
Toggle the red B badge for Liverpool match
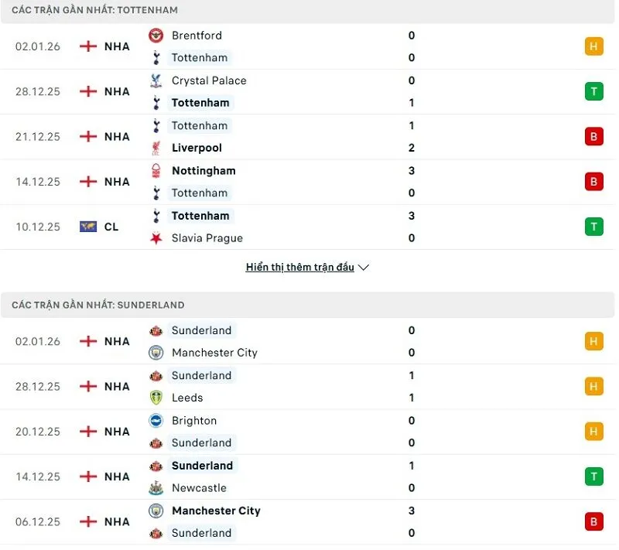[x=593, y=136]
